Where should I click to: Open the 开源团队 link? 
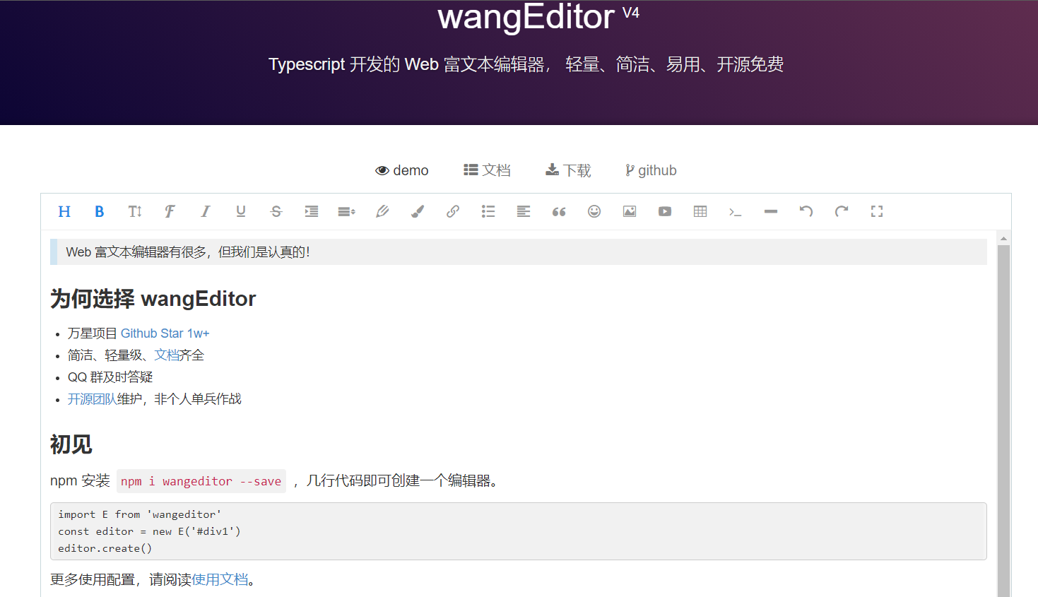pyautogui.click(x=93, y=399)
